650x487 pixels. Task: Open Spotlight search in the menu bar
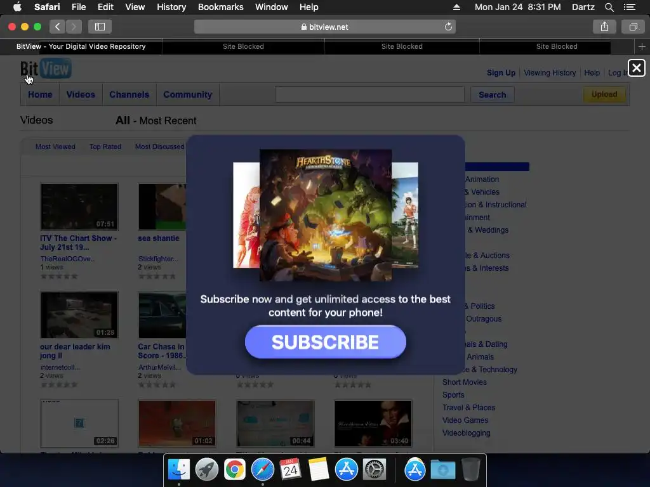[609, 7]
